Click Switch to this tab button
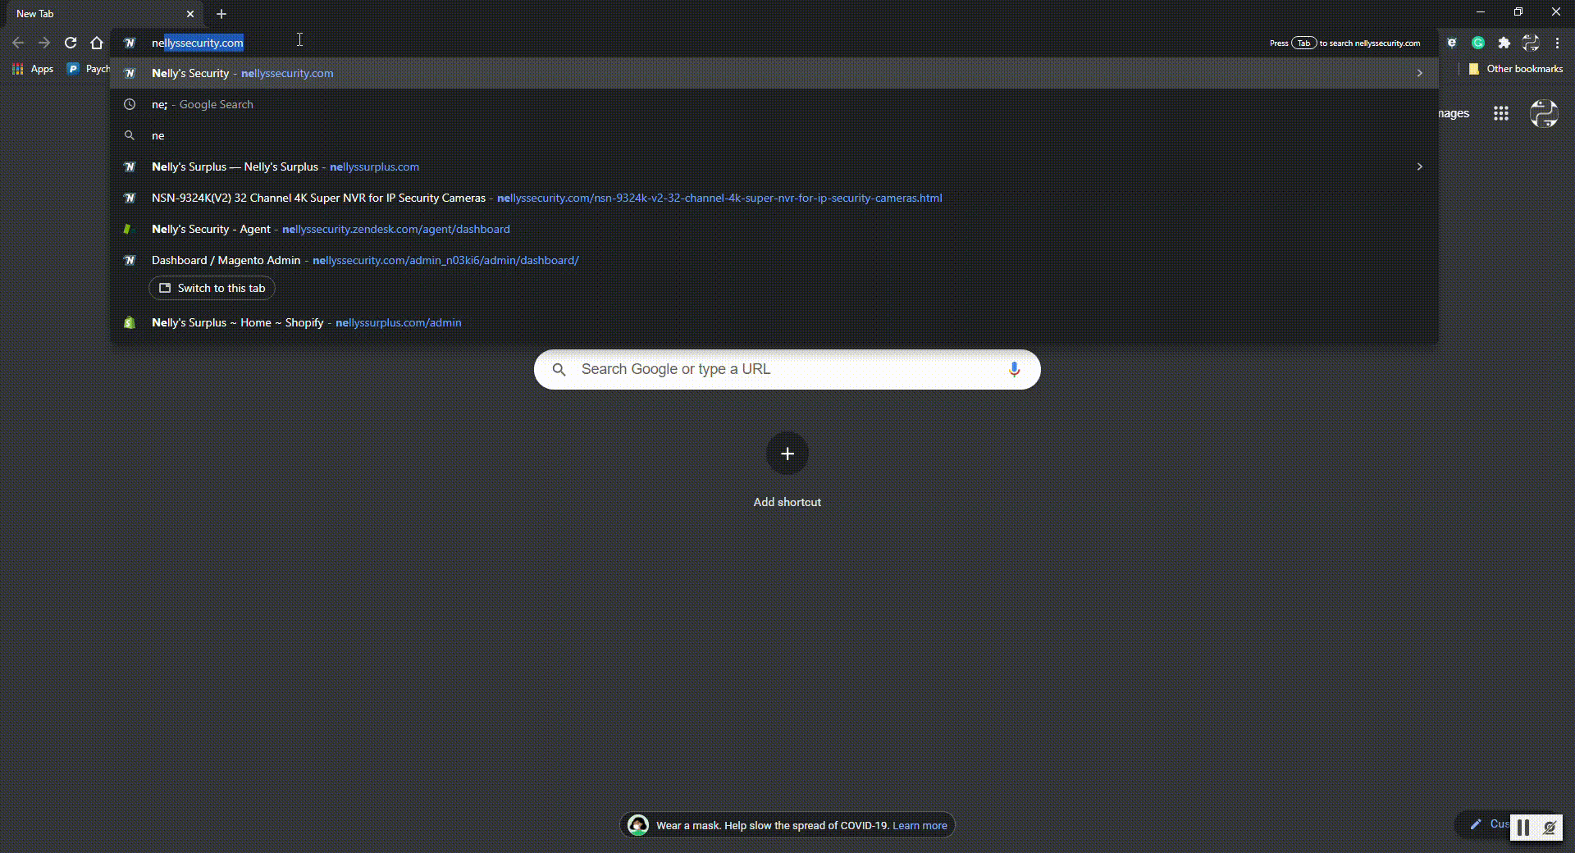 (212, 288)
